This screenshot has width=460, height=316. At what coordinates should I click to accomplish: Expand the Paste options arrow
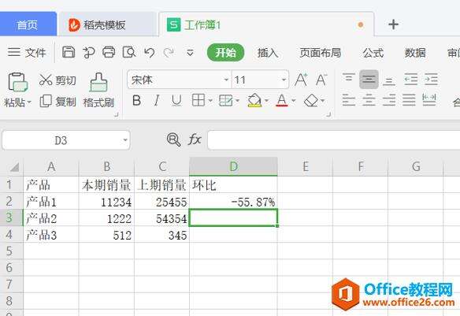pos(29,102)
